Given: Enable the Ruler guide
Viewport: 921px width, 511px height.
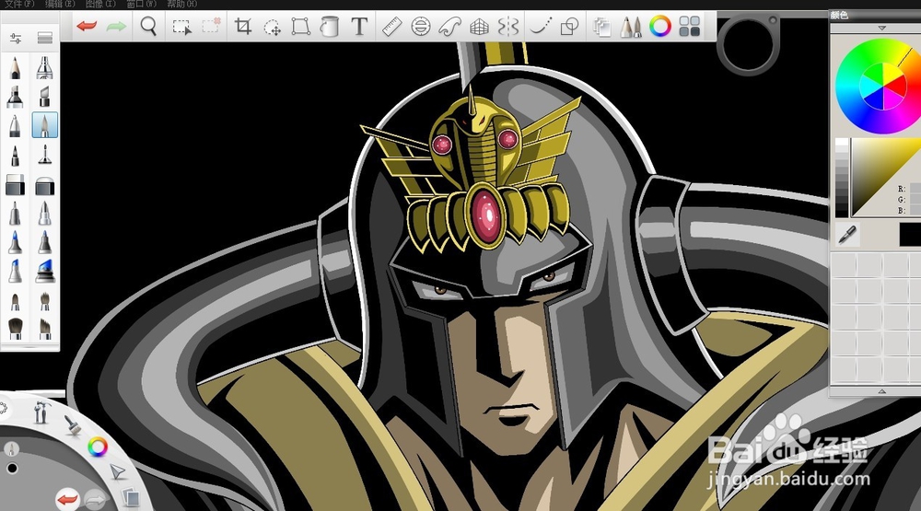Looking at the screenshot, I should click(x=391, y=27).
